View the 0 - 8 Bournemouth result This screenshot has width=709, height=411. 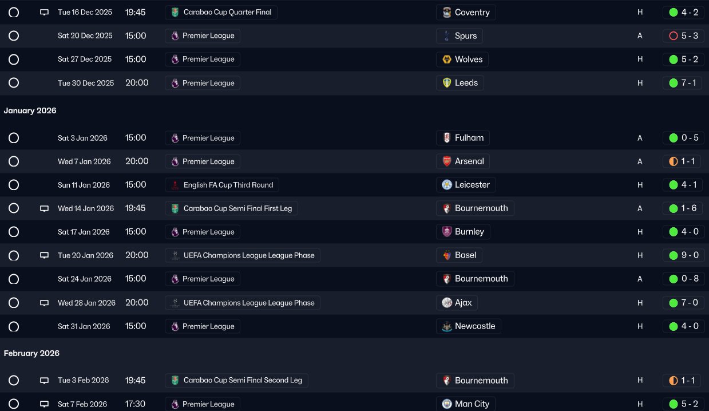pos(682,279)
